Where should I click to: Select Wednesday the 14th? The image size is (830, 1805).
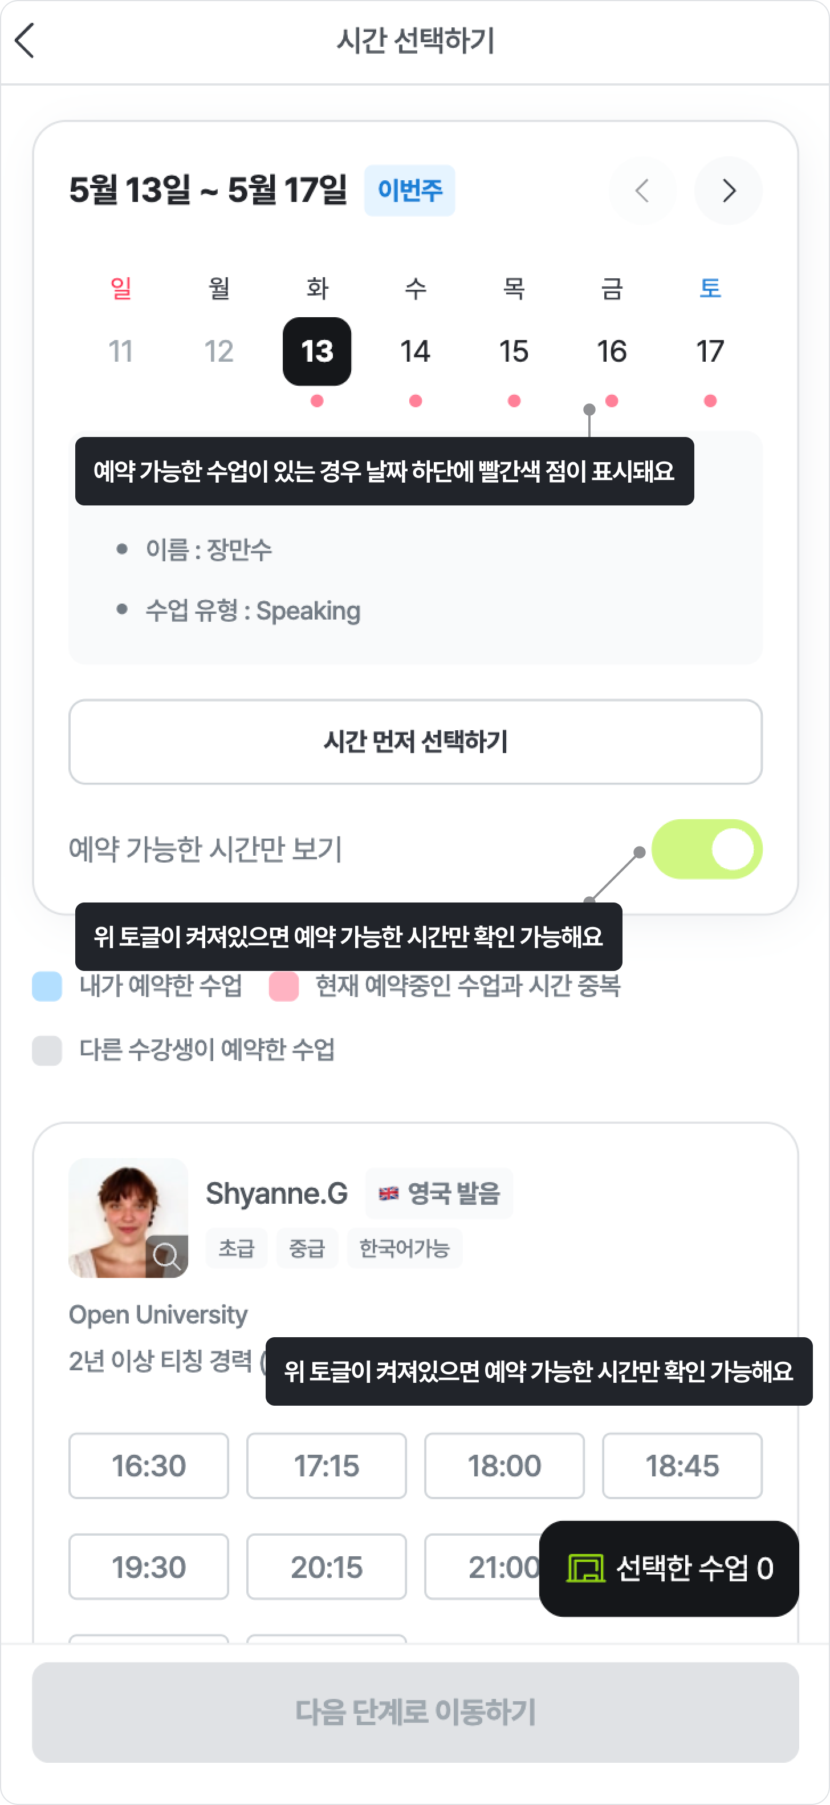coord(416,352)
